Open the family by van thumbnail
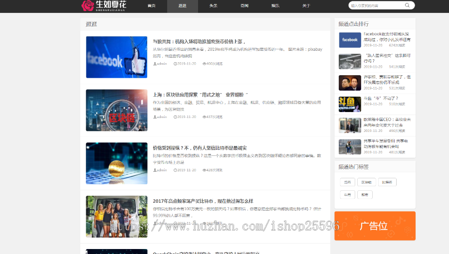Viewport: 449px width, 254px height. [117, 217]
